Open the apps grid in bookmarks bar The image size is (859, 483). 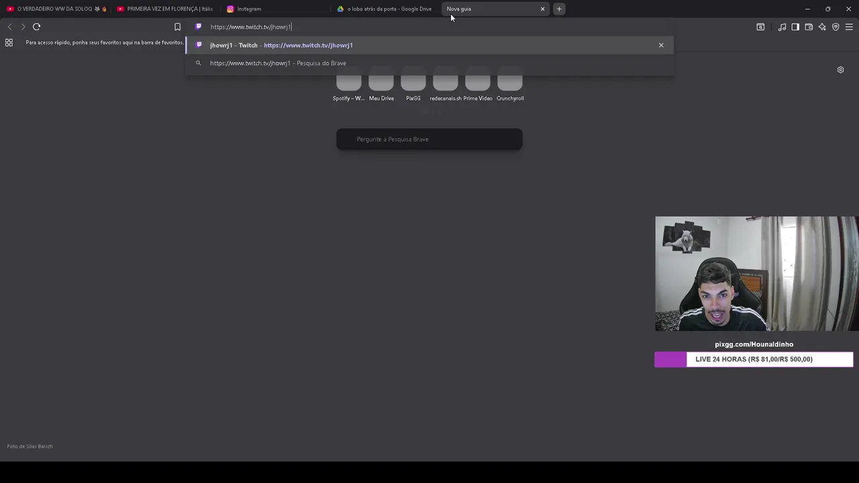pyautogui.click(x=9, y=42)
